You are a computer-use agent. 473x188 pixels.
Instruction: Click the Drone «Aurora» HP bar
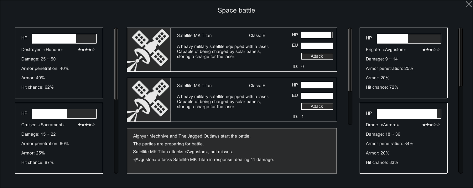coord(409,114)
